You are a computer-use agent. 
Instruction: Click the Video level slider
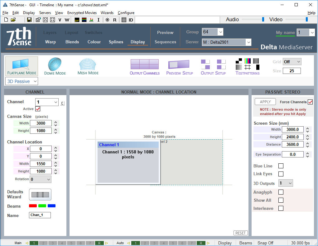point(297,19)
